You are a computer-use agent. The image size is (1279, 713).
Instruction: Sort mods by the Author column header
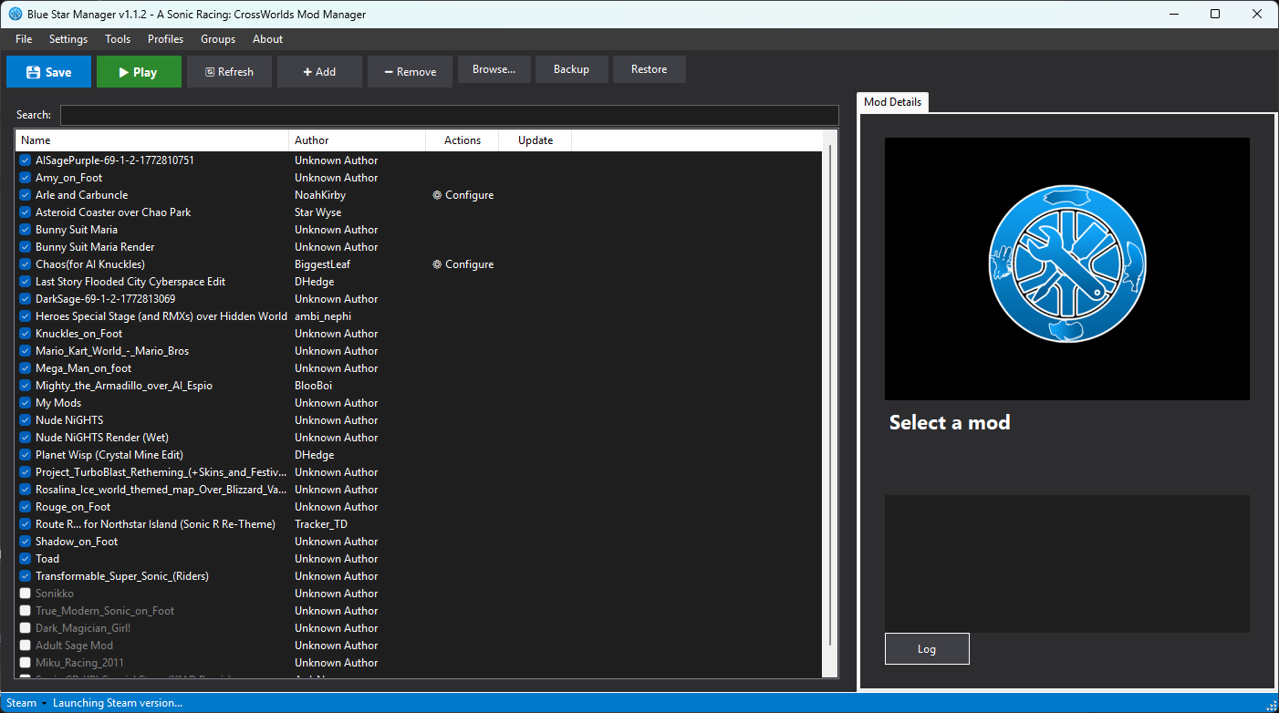click(358, 140)
